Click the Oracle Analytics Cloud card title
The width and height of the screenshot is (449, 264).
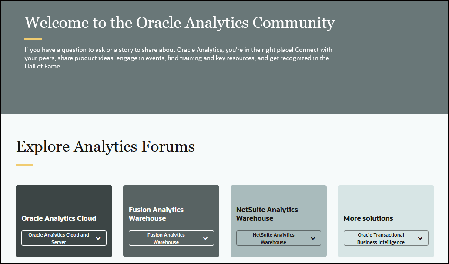[59, 218]
